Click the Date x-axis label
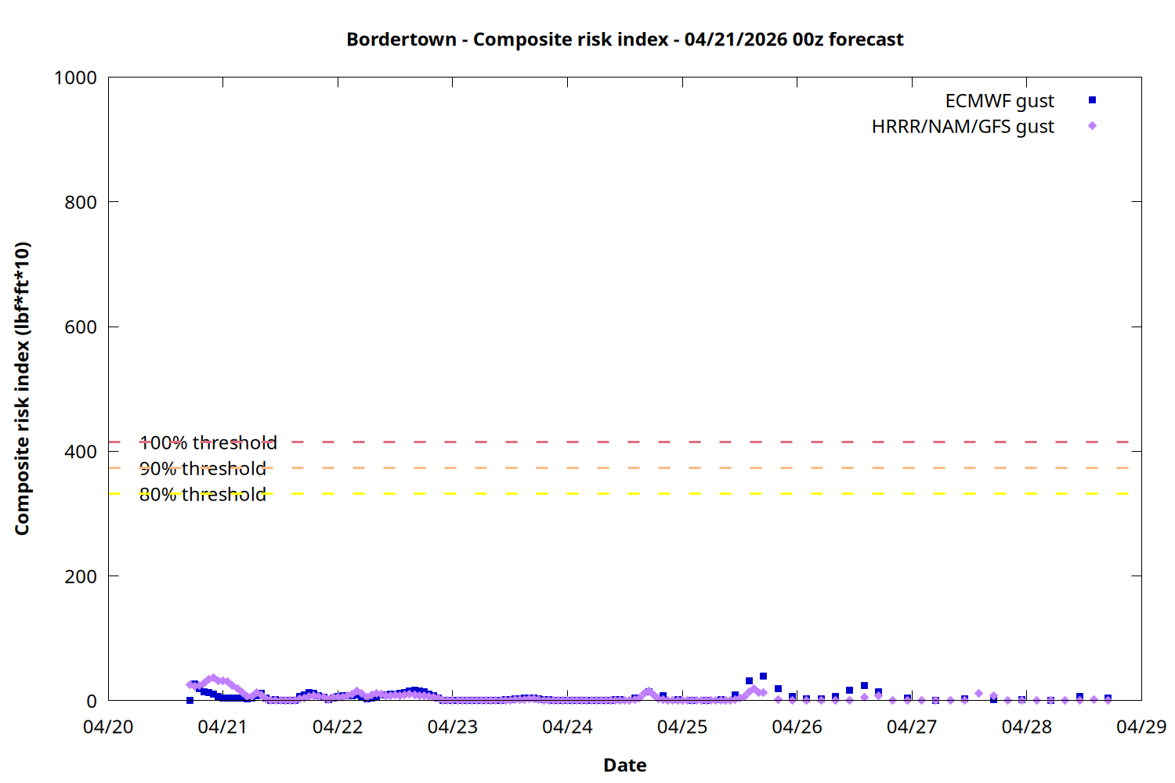Viewport: 1175px width, 783px height. click(624, 765)
